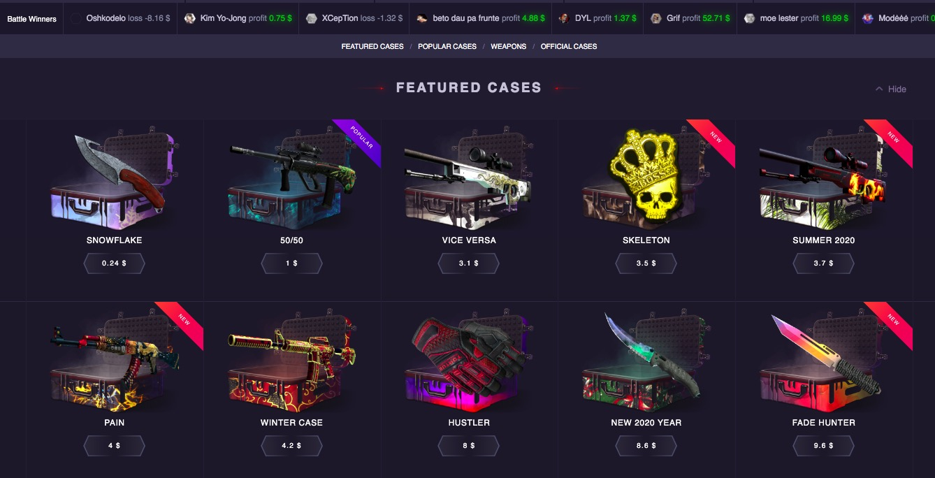Click Kim Yo-Jong's avatar in Battle Winners
Screen dimensions: 935x478
(189, 18)
